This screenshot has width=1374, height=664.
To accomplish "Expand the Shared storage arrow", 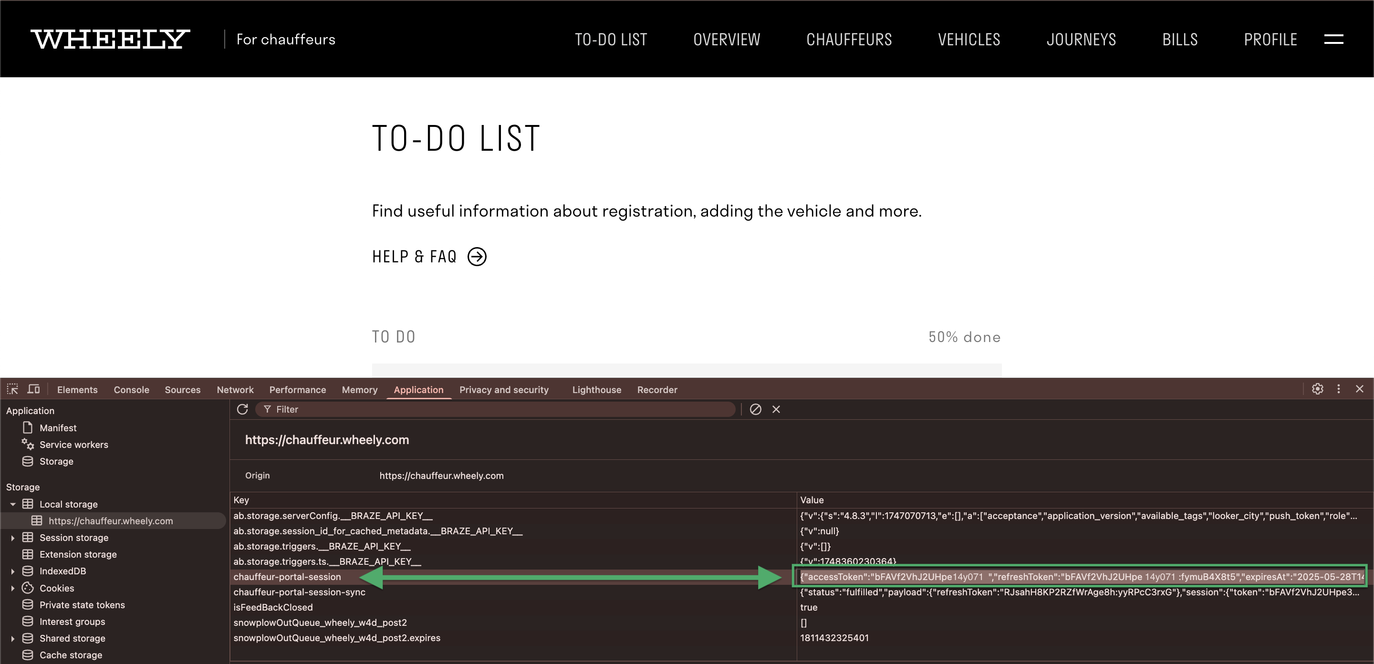I will click(13, 638).
